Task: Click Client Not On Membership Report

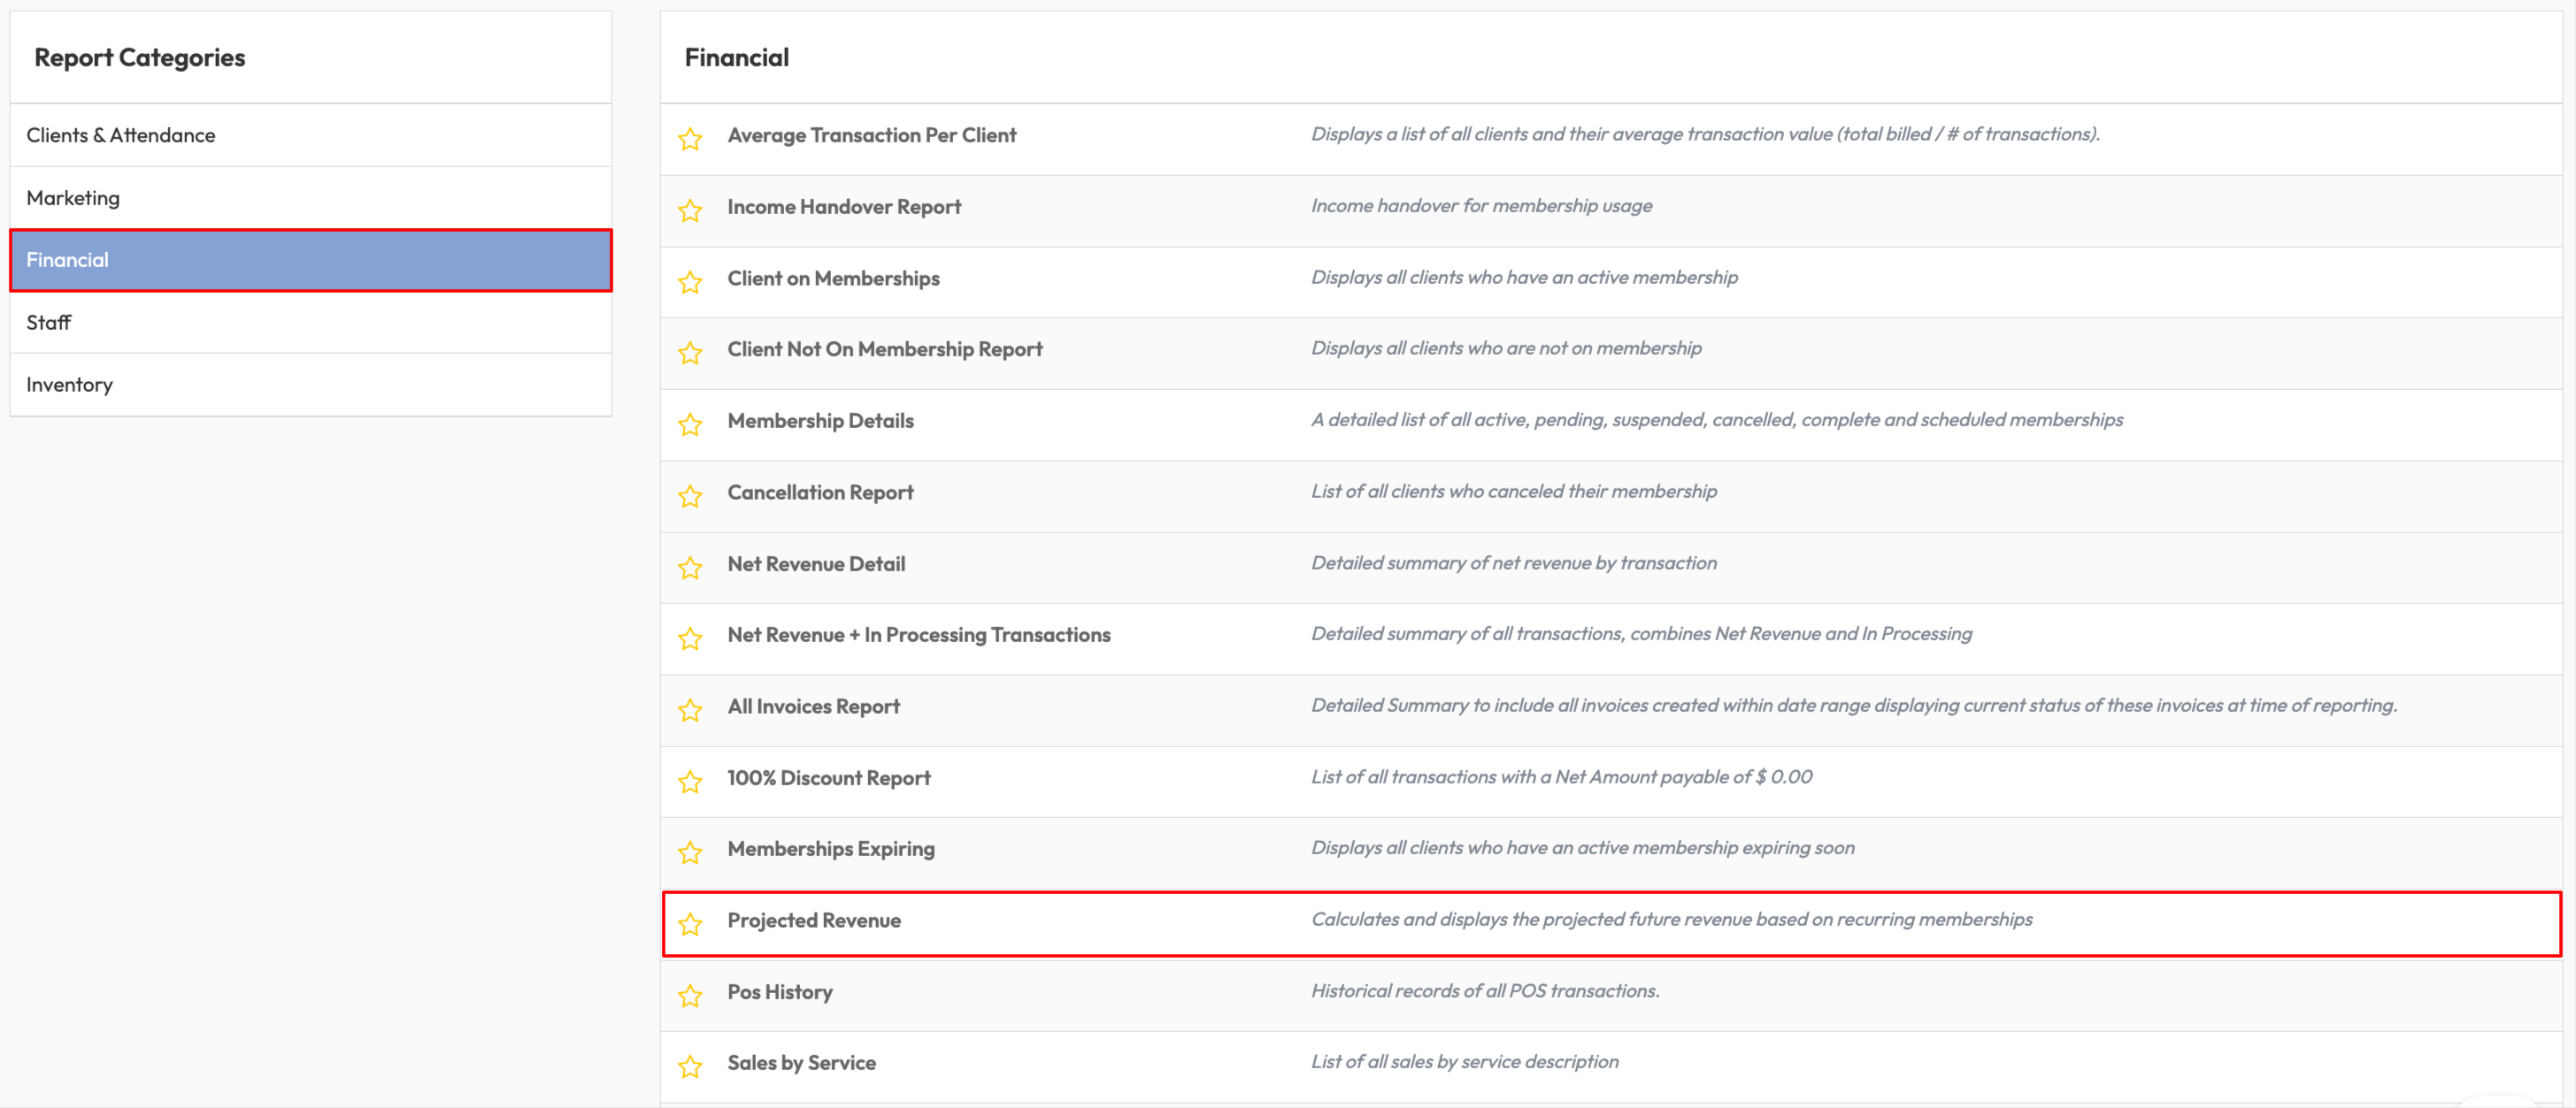Action: pyautogui.click(x=884, y=348)
